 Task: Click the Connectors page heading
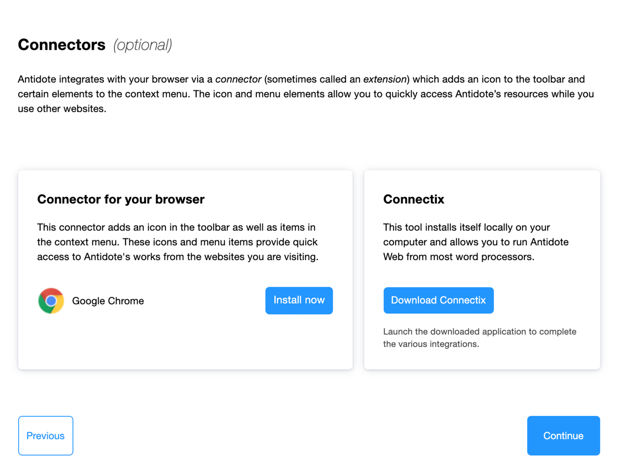pos(62,45)
